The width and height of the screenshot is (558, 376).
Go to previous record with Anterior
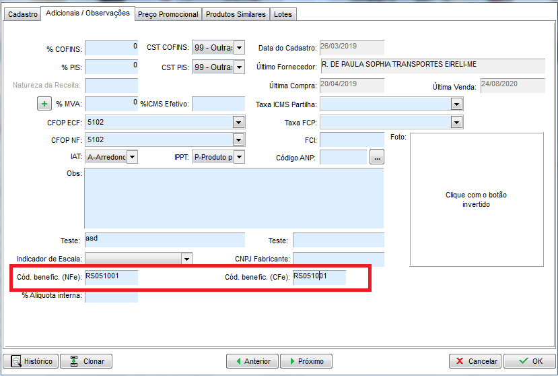[252, 361]
